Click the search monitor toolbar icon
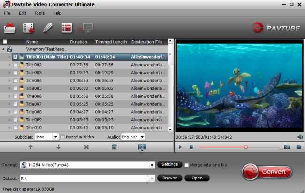The image size is (305, 193). click(85, 28)
